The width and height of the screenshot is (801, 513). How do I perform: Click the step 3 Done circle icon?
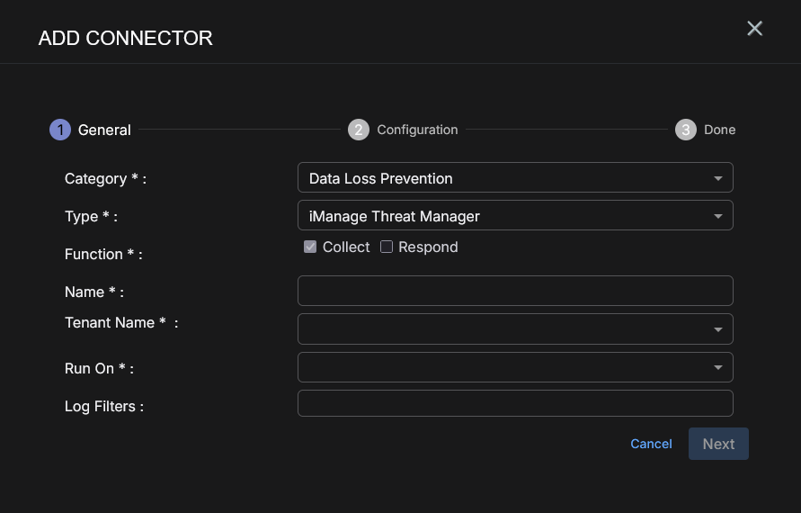point(686,130)
